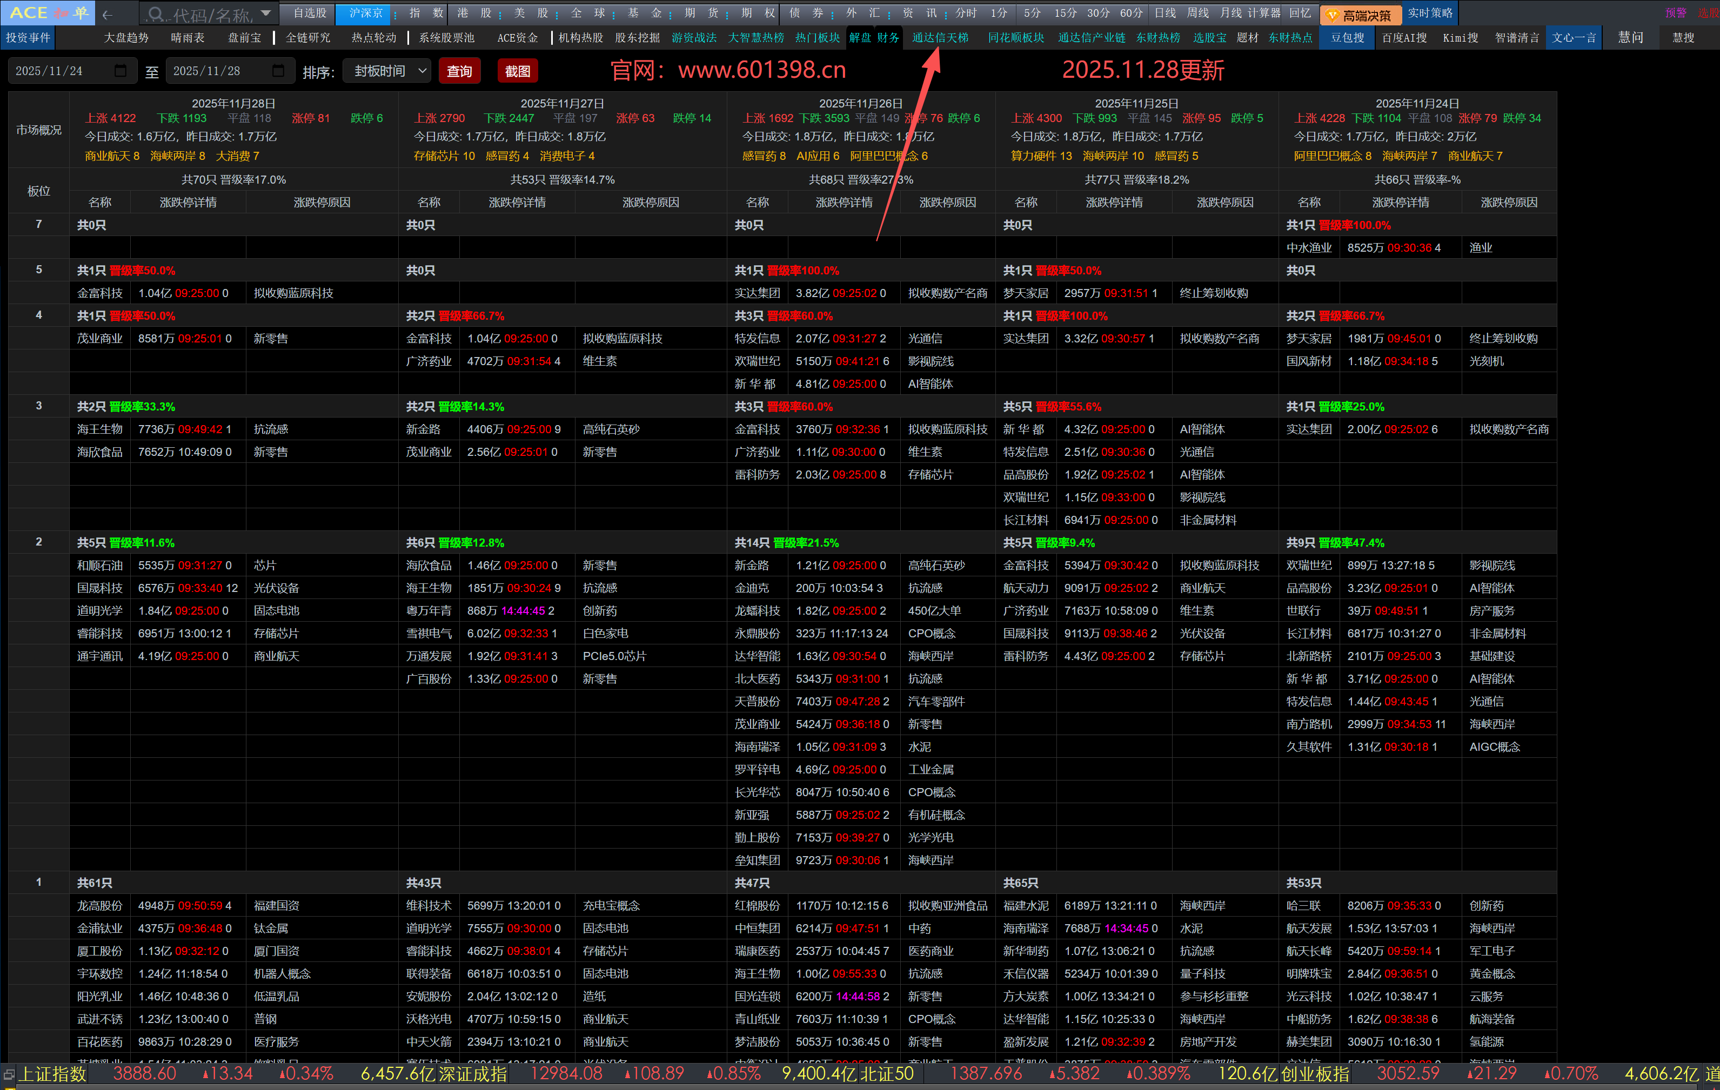Open the start date calendar picker icon
The height and width of the screenshot is (1090, 1720).
(x=120, y=71)
